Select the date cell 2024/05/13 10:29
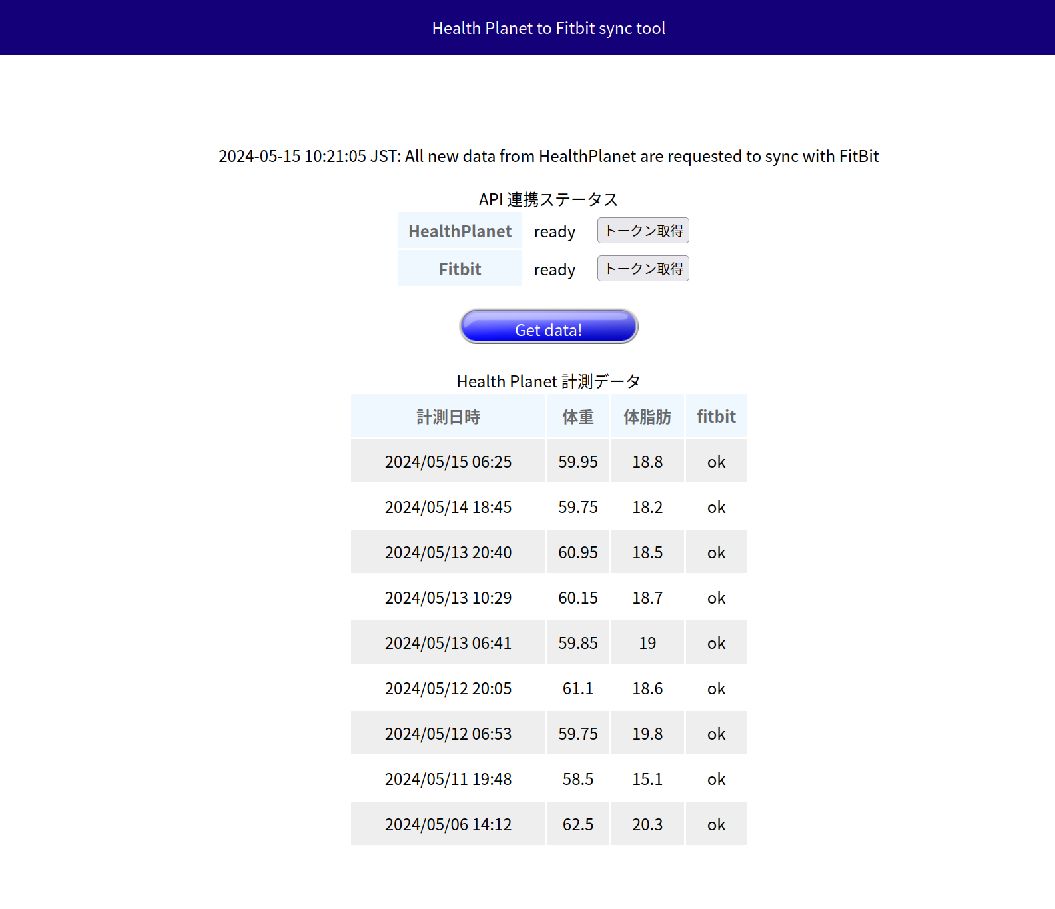Image resolution: width=1055 pixels, height=909 pixels. point(448,597)
